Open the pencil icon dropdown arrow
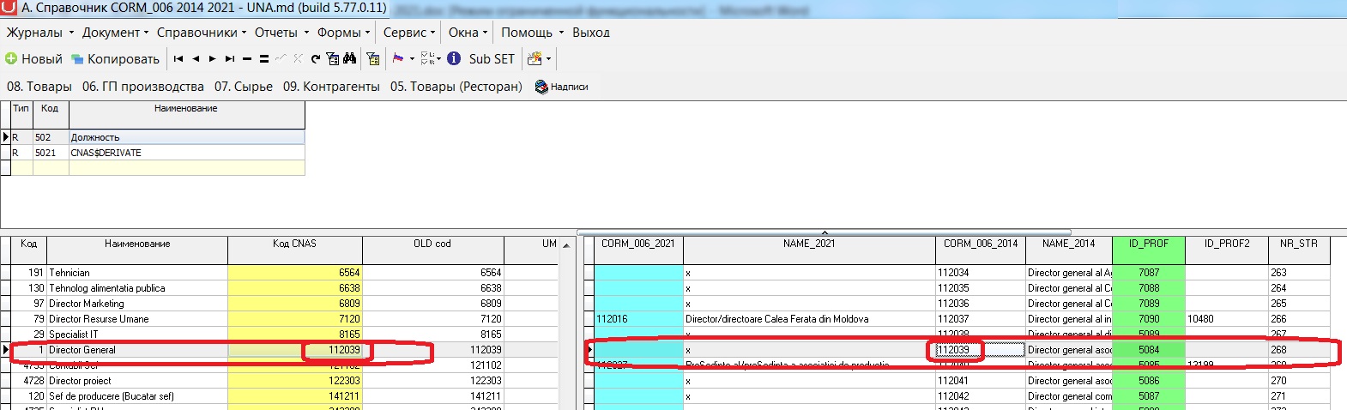 tap(548, 59)
